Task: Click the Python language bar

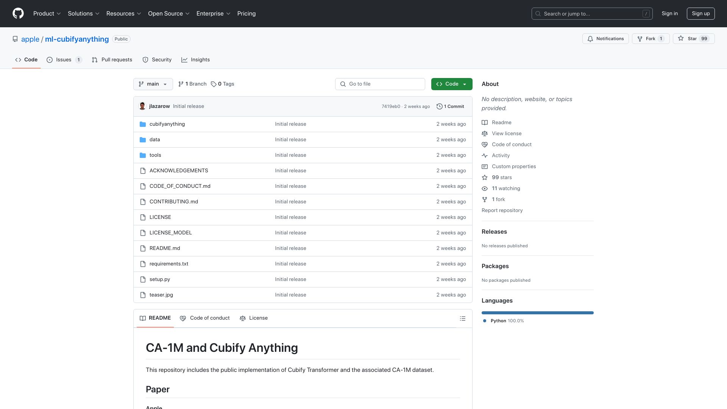Action: pos(537,313)
